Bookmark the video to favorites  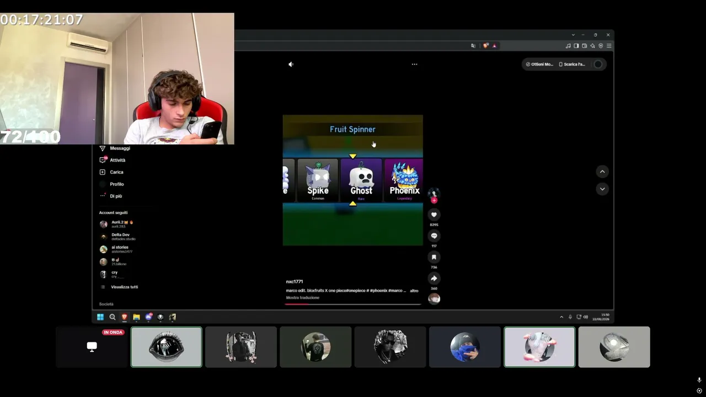[434, 257]
